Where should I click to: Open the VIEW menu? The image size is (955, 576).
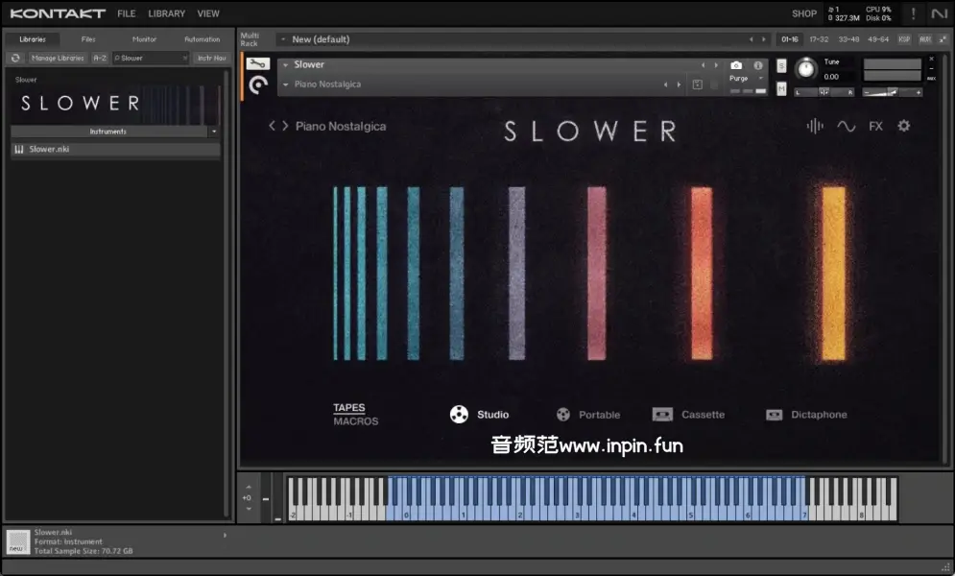click(208, 13)
